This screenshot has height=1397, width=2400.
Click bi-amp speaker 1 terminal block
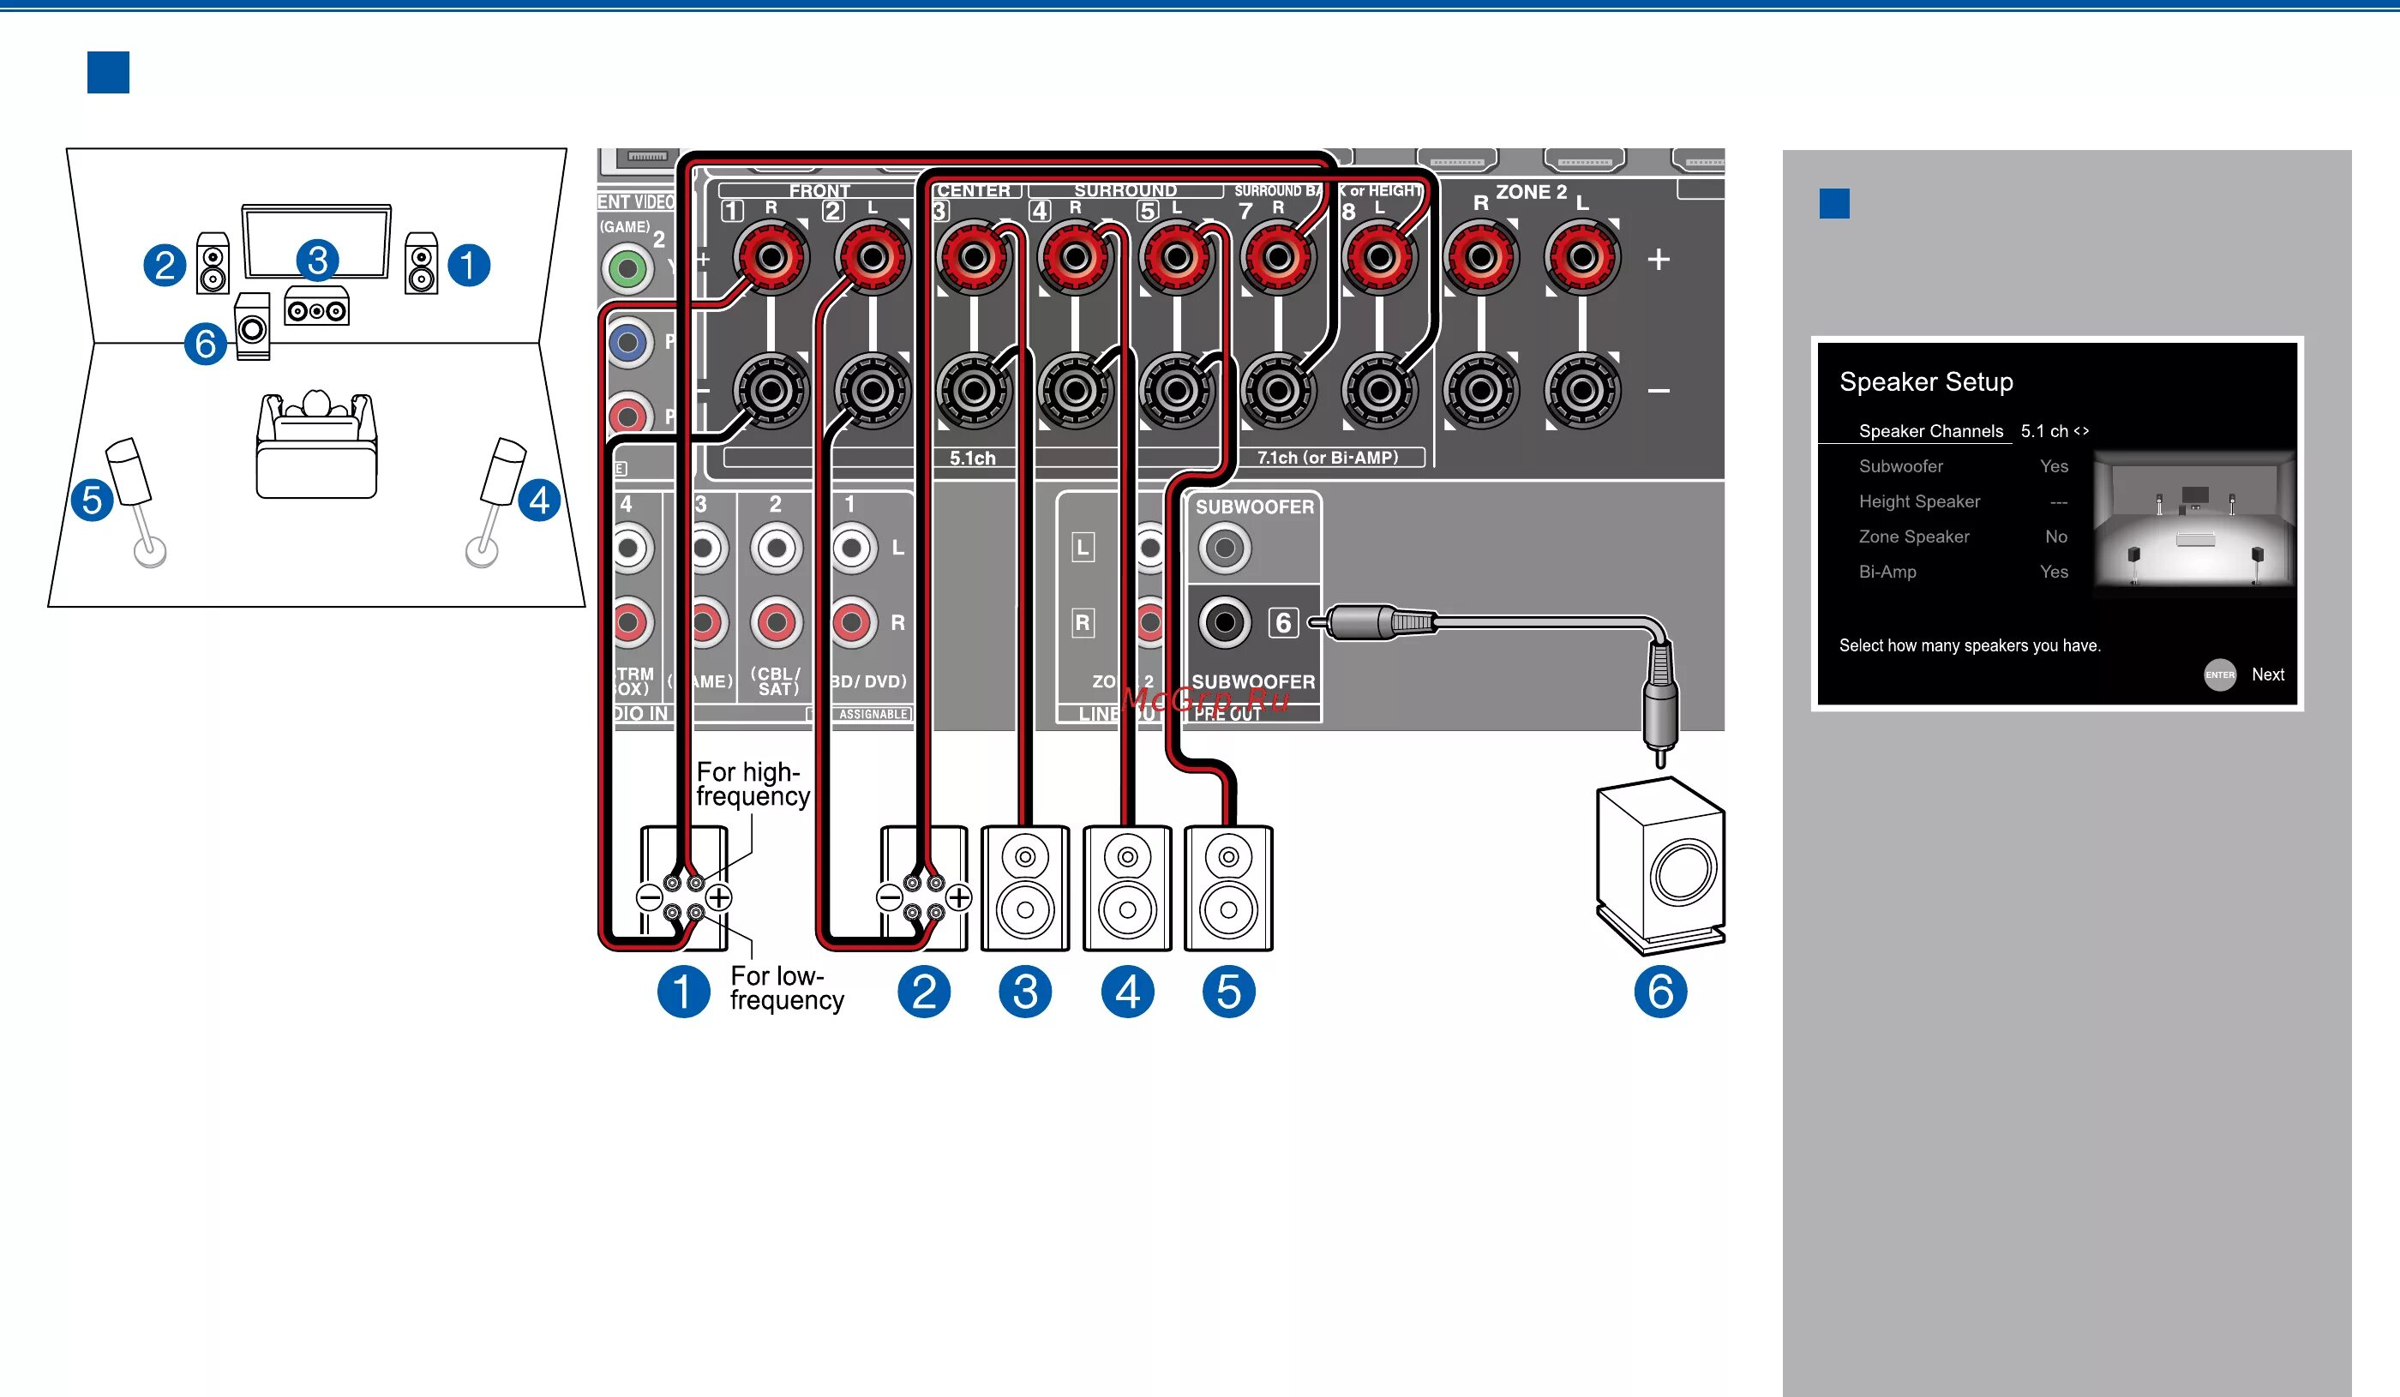684,897
